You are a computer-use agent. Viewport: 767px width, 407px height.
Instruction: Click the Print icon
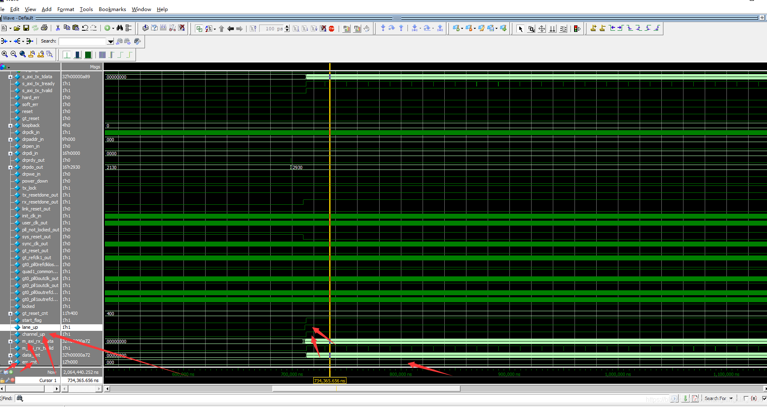click(x=44, y=28)
